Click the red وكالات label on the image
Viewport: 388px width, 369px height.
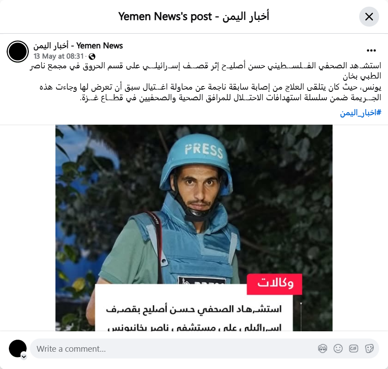274,284
